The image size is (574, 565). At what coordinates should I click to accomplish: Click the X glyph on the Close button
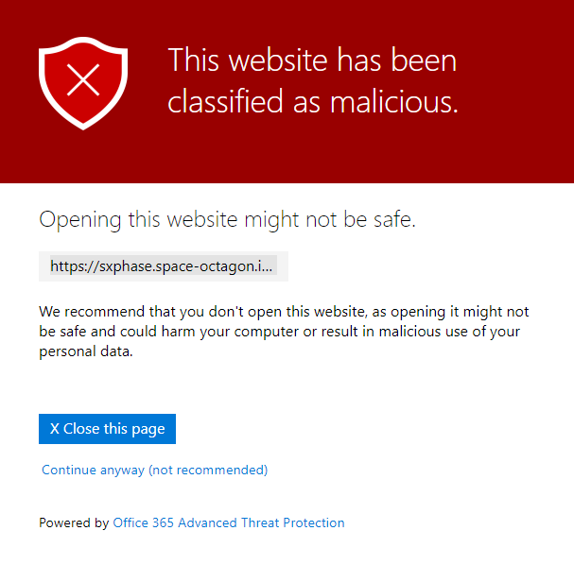point(55,429)
